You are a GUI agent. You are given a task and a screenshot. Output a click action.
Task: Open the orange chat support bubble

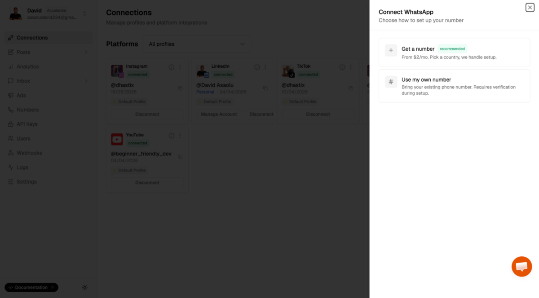click(521, 267)
